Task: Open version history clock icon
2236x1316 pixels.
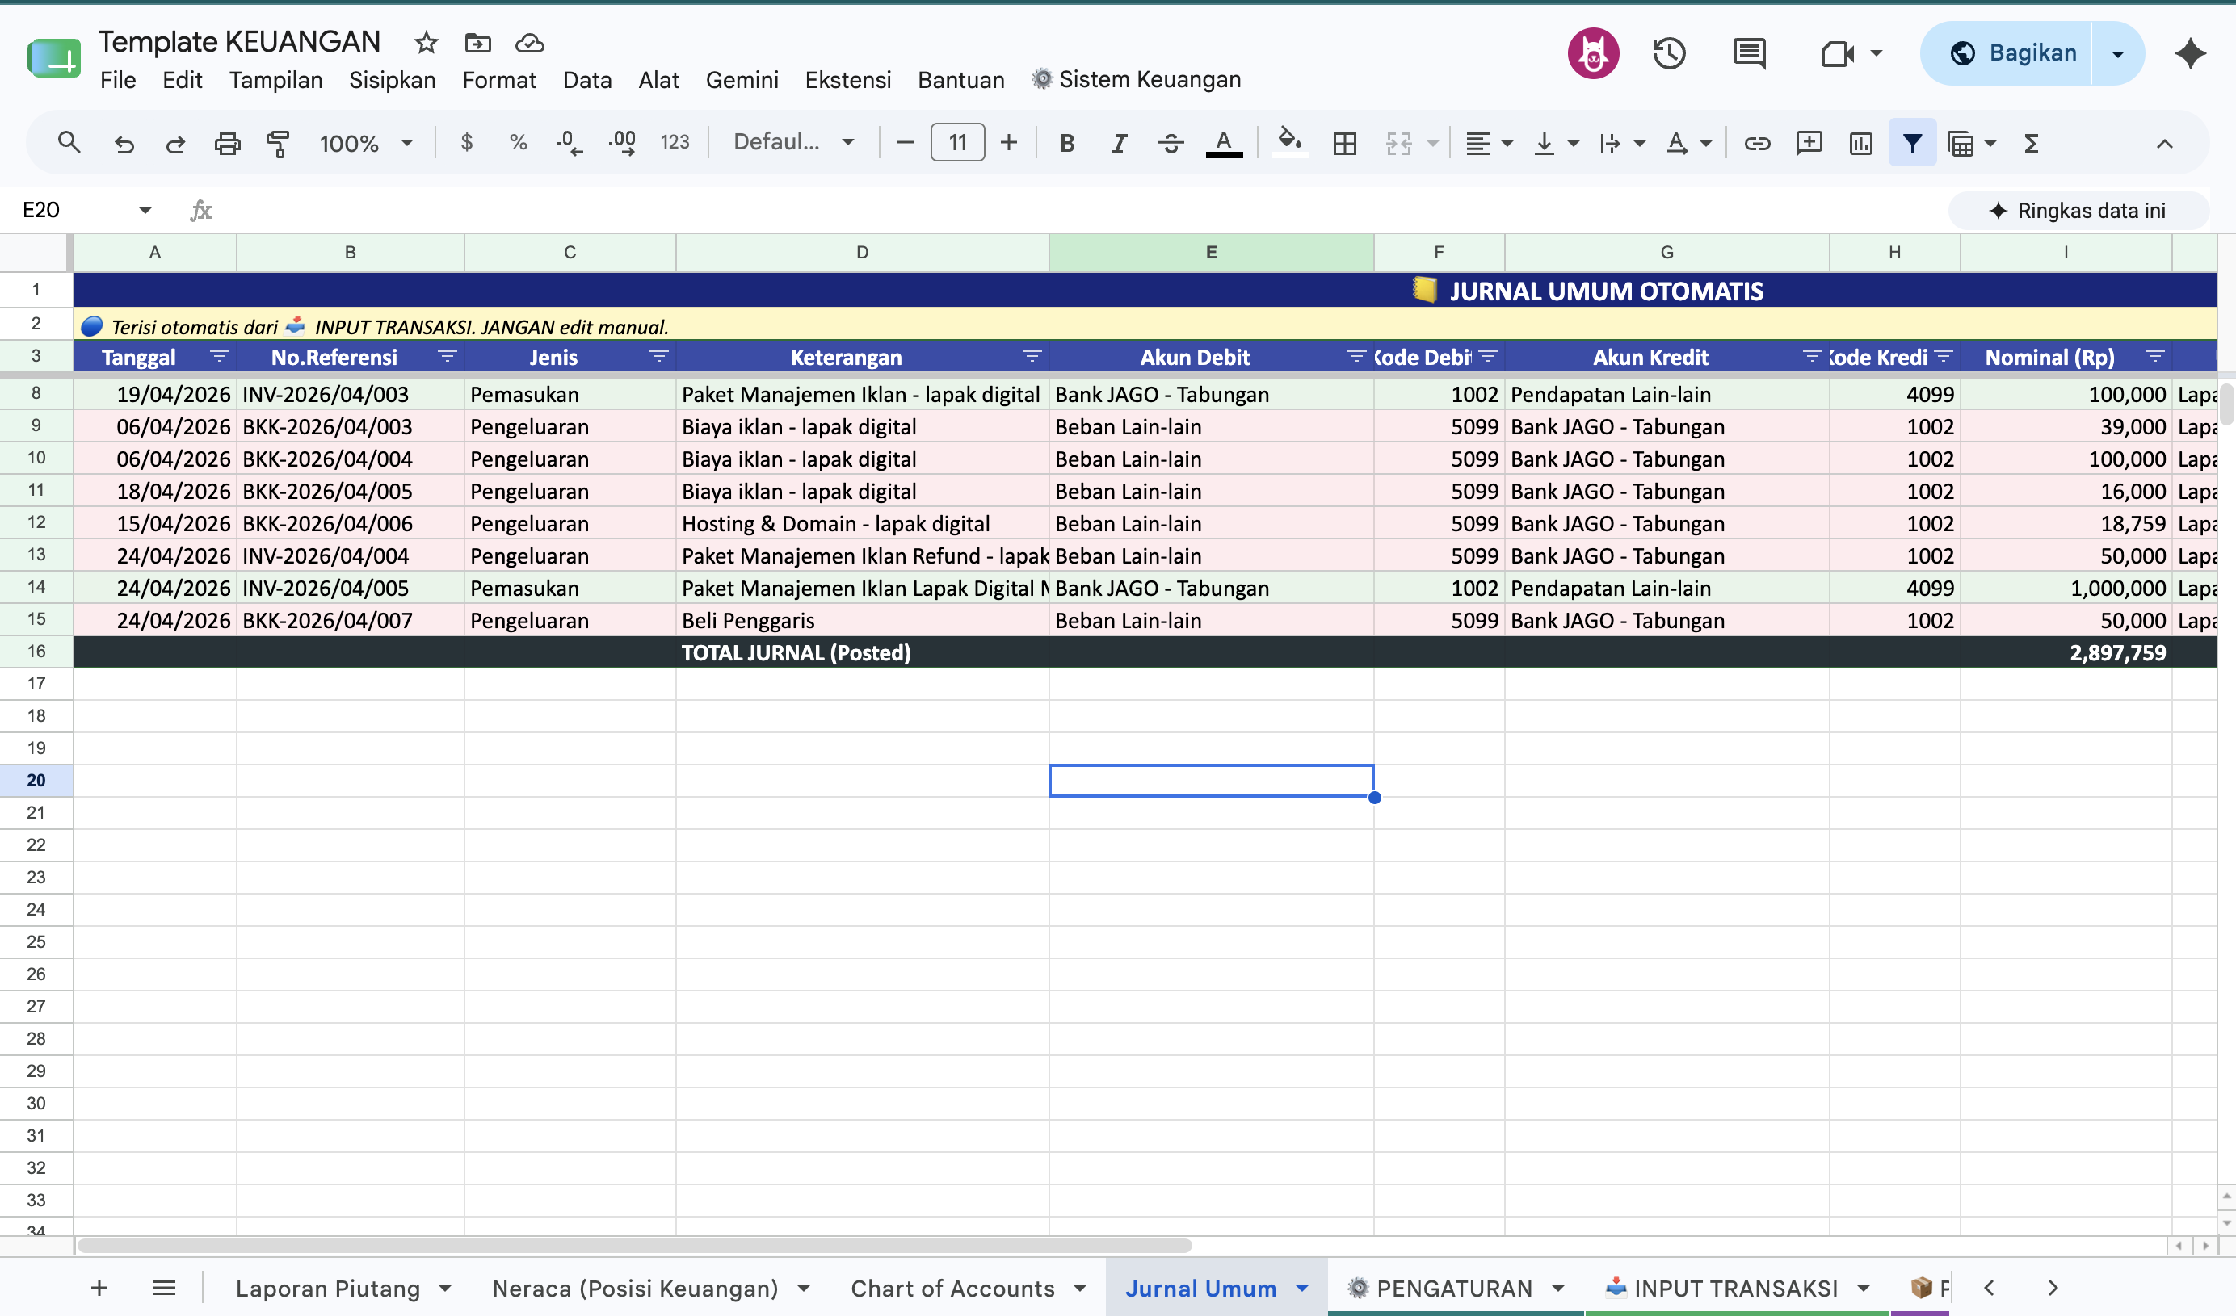Action: tap(1669, 53)
